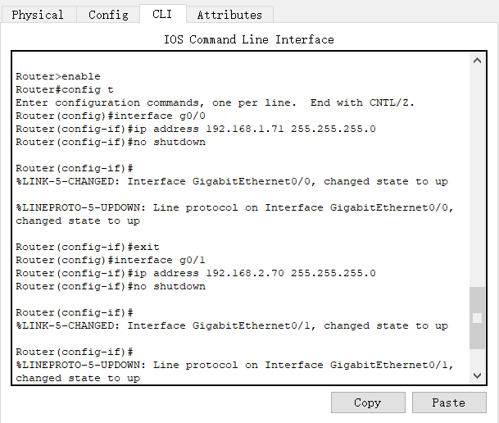Image resolution: width=499 pixels, height=423 pixels.
Task: Click the line with IP address 192.168.1.71
Action: click(x=195, y=129)
